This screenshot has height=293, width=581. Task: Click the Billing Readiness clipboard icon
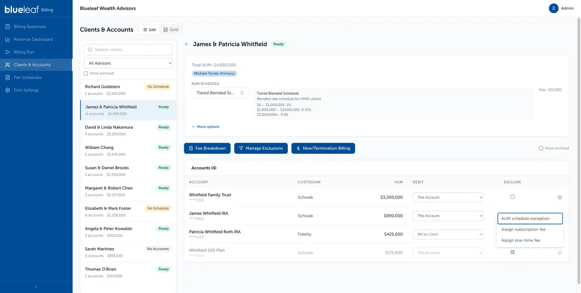pyautogui.click(x=7, y=27)
